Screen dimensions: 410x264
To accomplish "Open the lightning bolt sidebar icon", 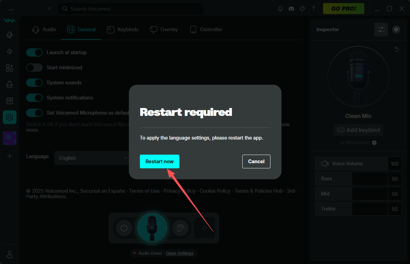I will (x=10, y=51).
